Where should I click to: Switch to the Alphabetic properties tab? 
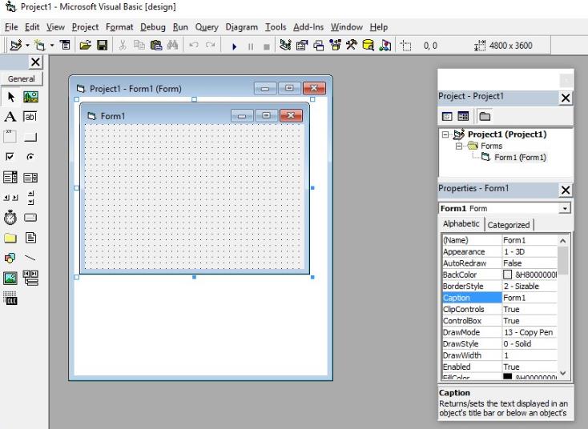click(461, 223)
